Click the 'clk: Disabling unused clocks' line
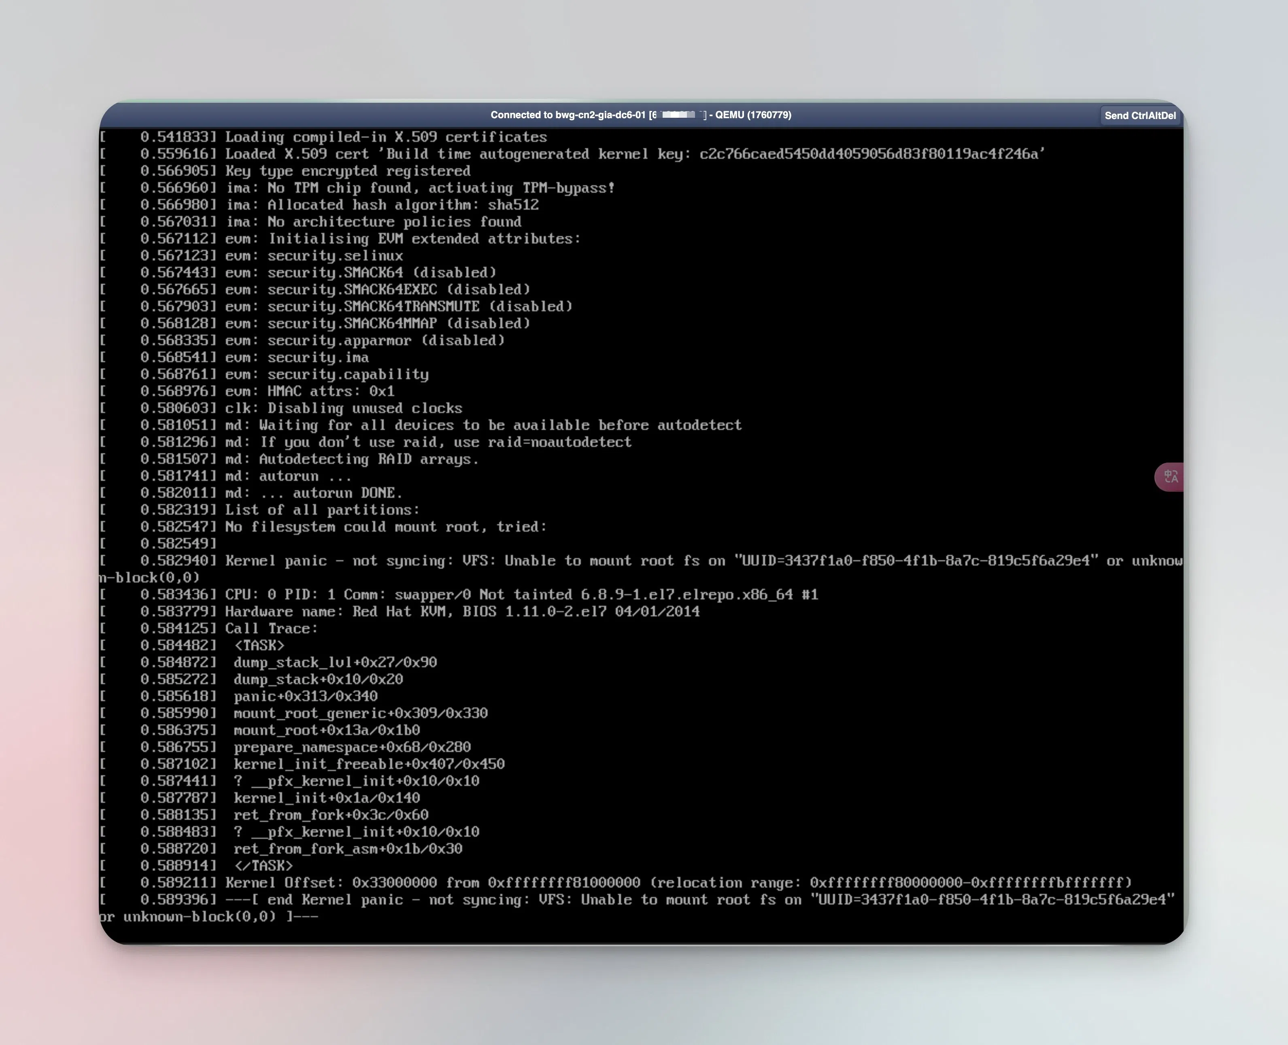 343,408
